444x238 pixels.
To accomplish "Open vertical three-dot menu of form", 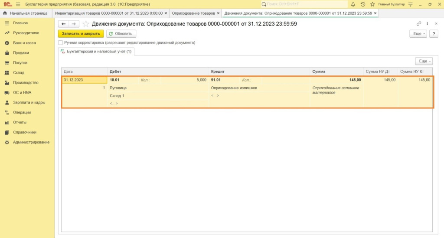I will [x=427, y=24].
